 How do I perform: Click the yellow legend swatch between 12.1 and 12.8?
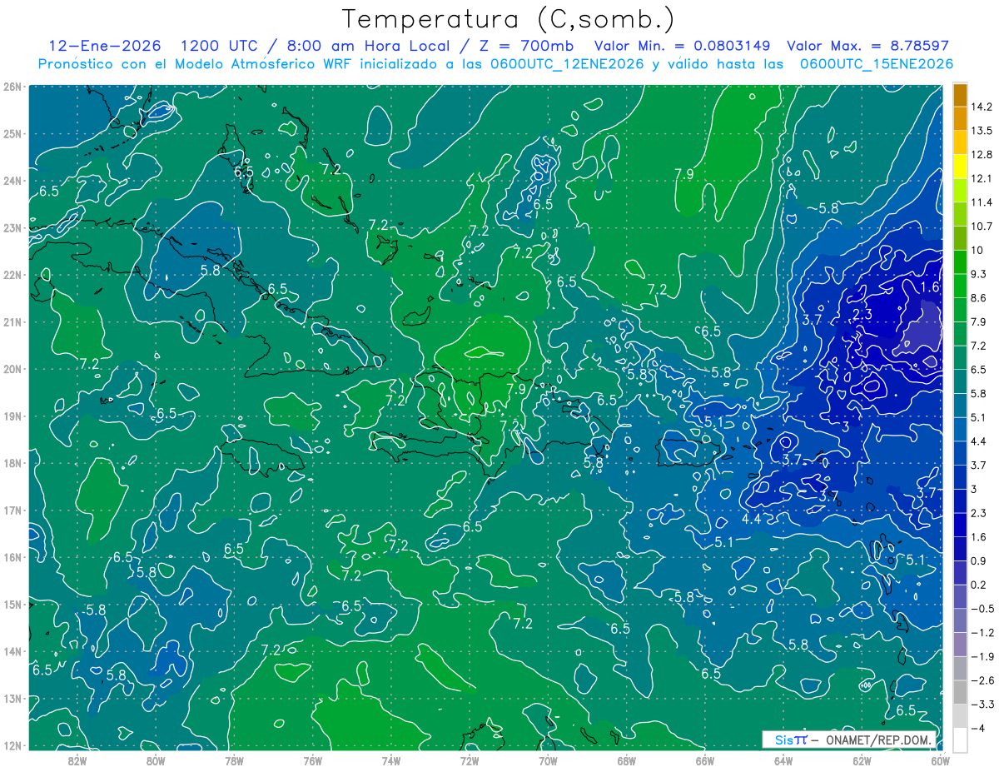[x=960, y=167]
